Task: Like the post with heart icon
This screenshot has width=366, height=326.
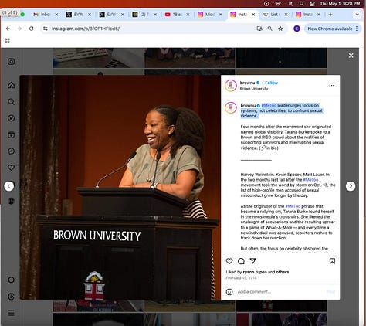Action: [x=229, y=261]
